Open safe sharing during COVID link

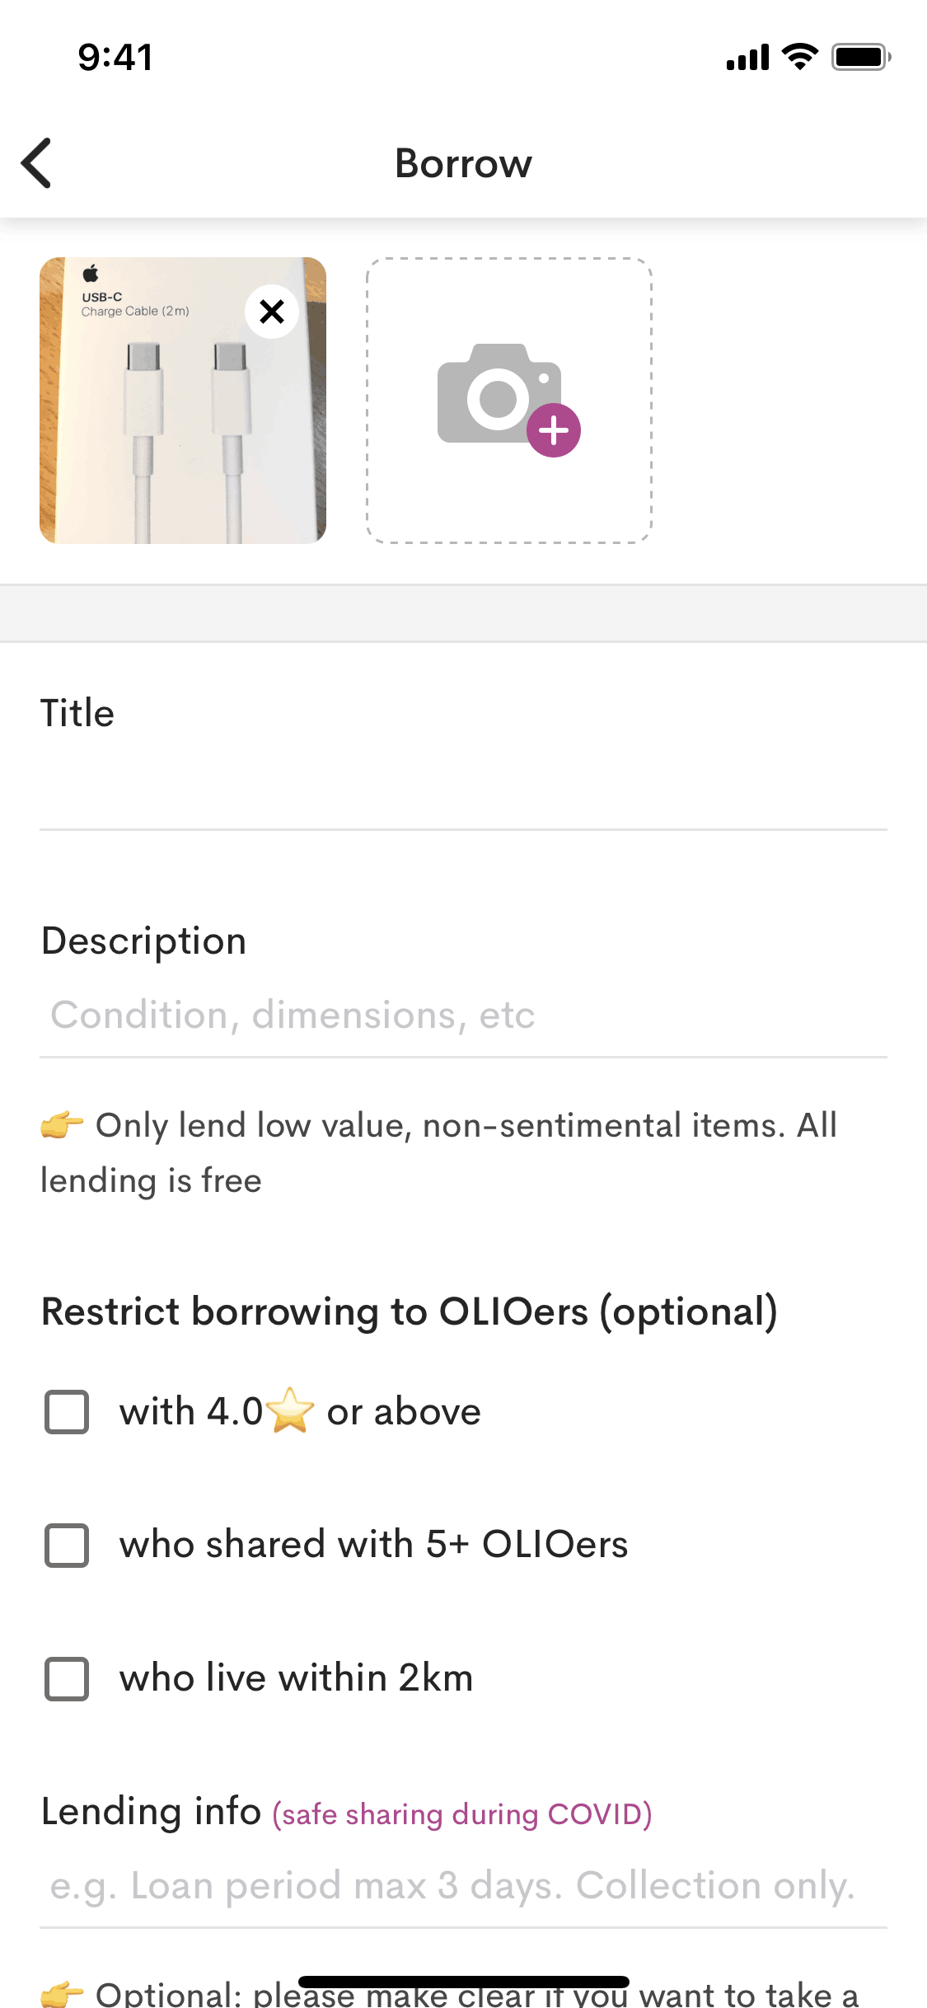coord(462,1814)
